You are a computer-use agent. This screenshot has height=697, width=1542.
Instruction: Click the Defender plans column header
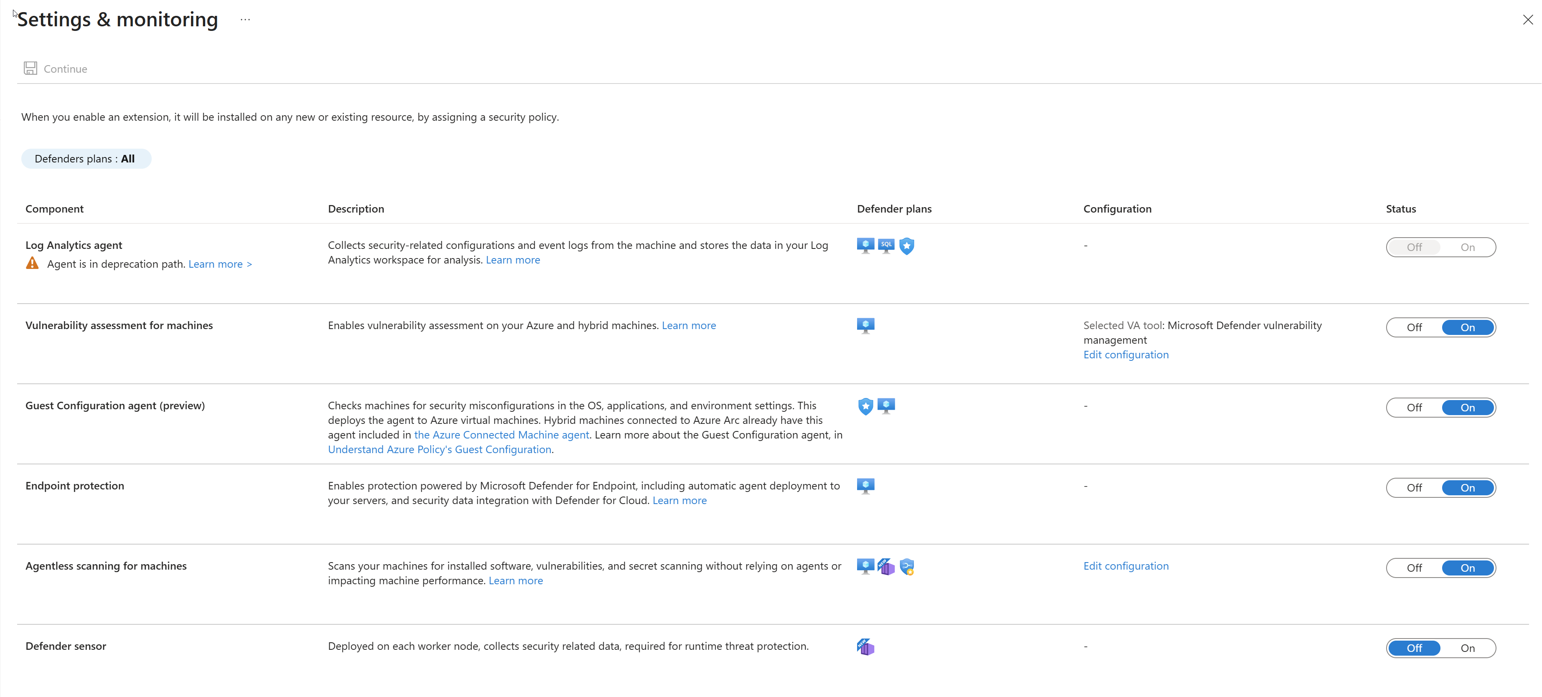(894, 209)
